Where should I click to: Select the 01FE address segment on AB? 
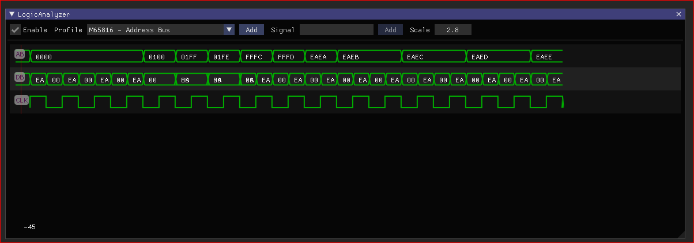pyautogui.click(x=224, y=56)
